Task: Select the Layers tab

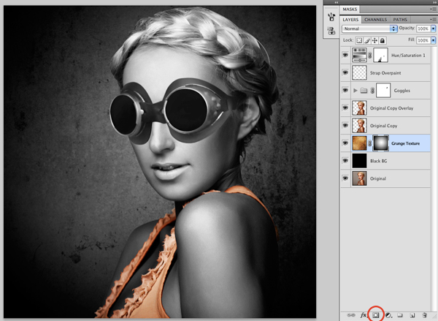Action: [x=350, y=20]
